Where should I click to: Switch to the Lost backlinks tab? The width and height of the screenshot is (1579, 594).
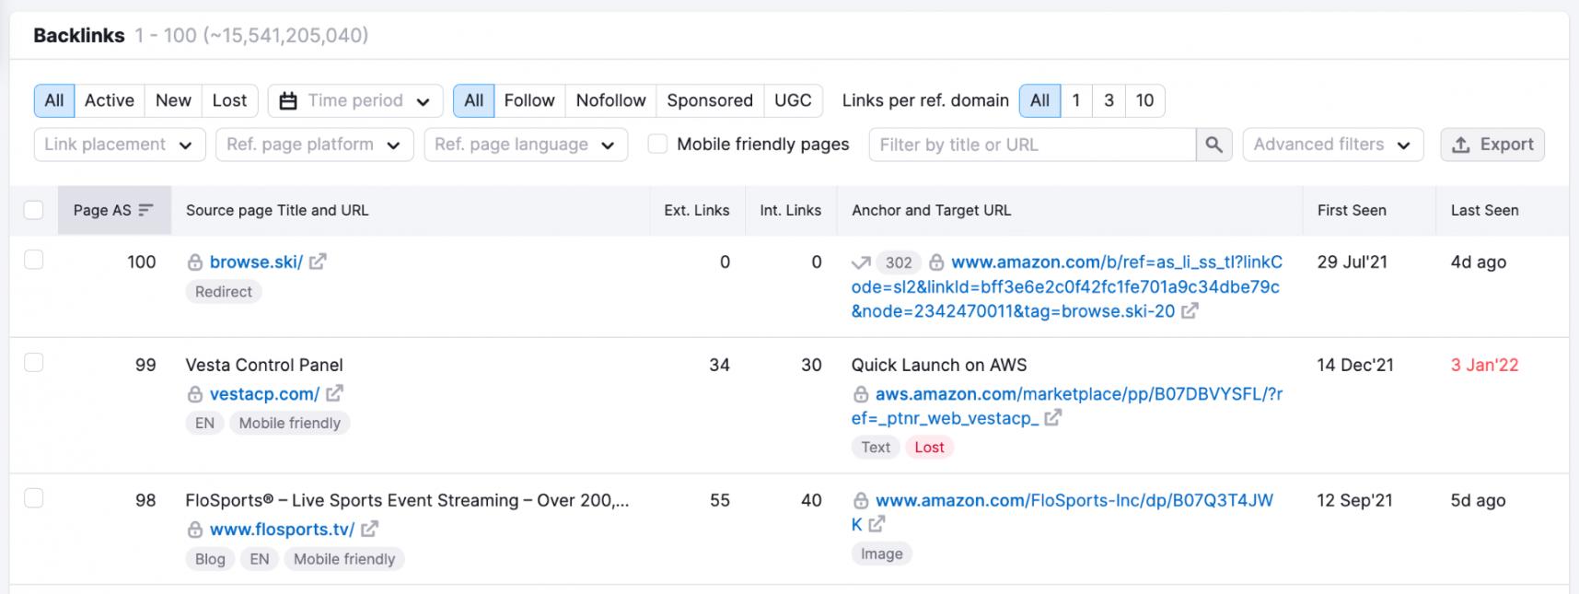click(x=229, y=100)
